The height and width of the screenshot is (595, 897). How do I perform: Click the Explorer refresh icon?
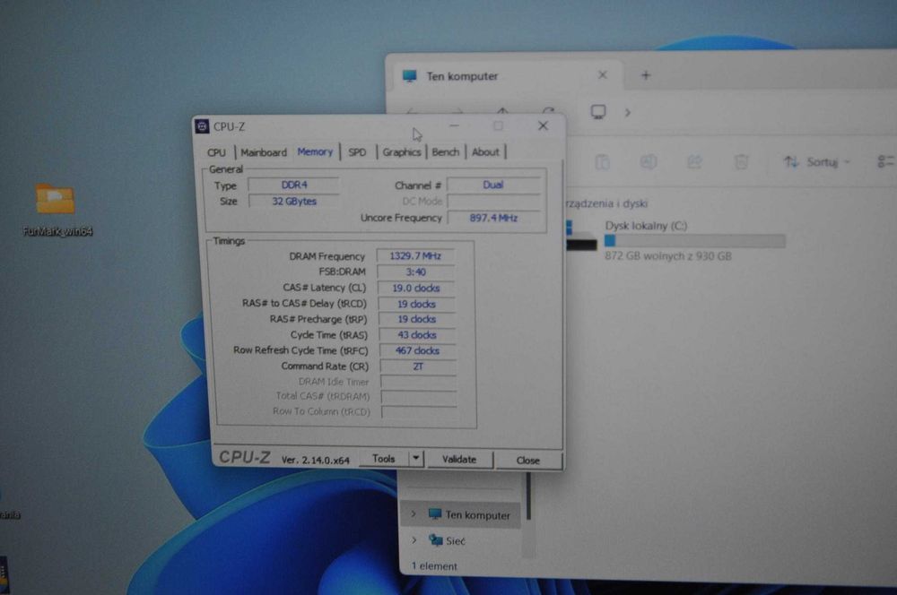tap(548, 113)
